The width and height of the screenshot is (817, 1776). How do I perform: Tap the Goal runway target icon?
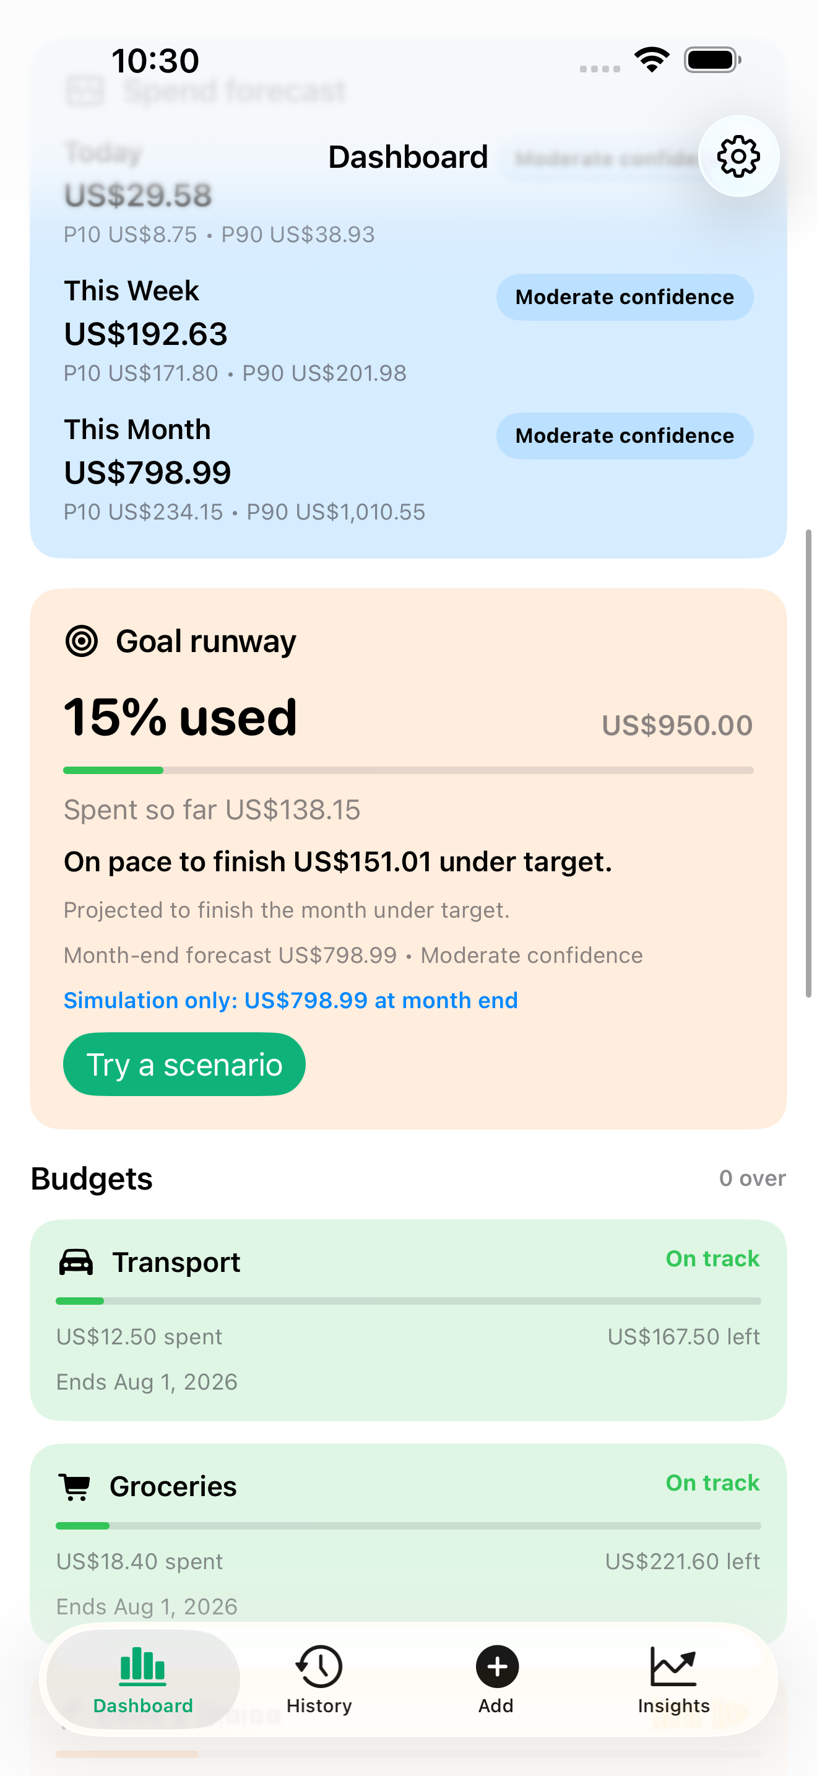(81, 641)
